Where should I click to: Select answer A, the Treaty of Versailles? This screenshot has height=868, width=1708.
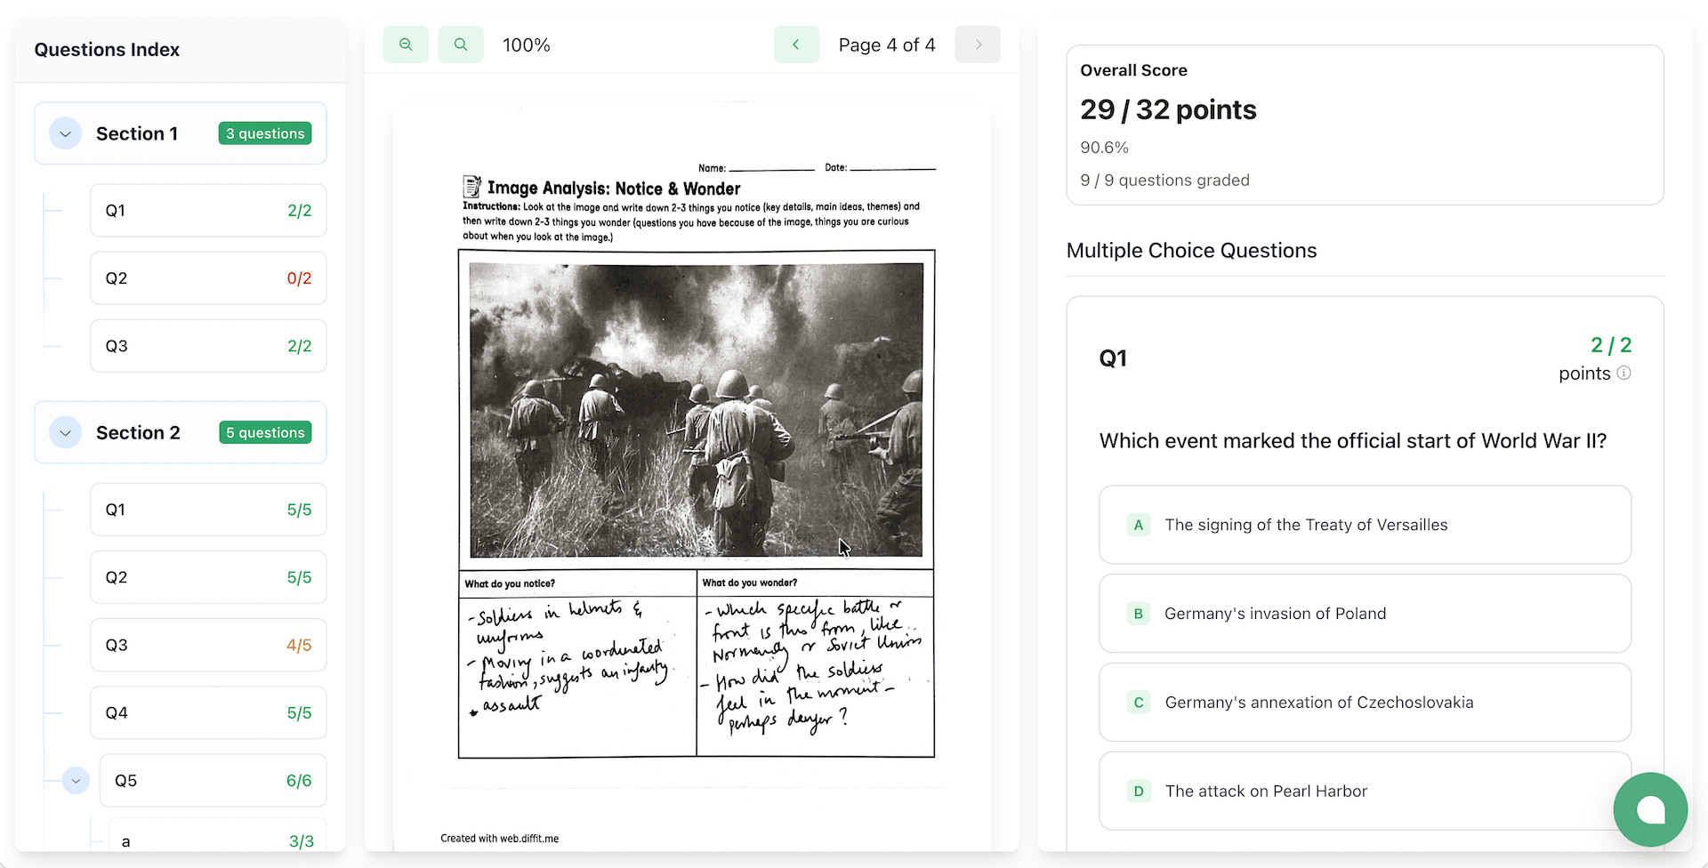point(1365,525)
